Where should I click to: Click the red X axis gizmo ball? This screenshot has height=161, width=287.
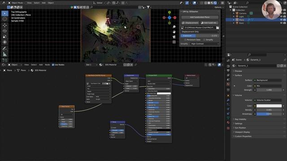pos(175,18)
